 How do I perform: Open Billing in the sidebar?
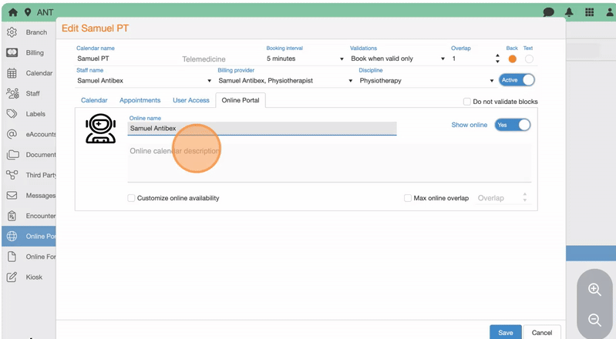[34, 53]
